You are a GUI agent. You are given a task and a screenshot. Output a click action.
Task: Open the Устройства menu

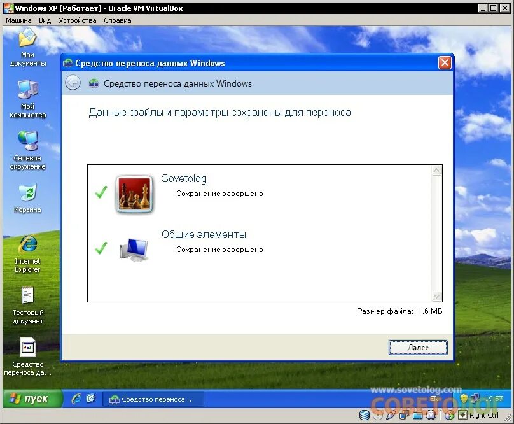pos(78,20)
